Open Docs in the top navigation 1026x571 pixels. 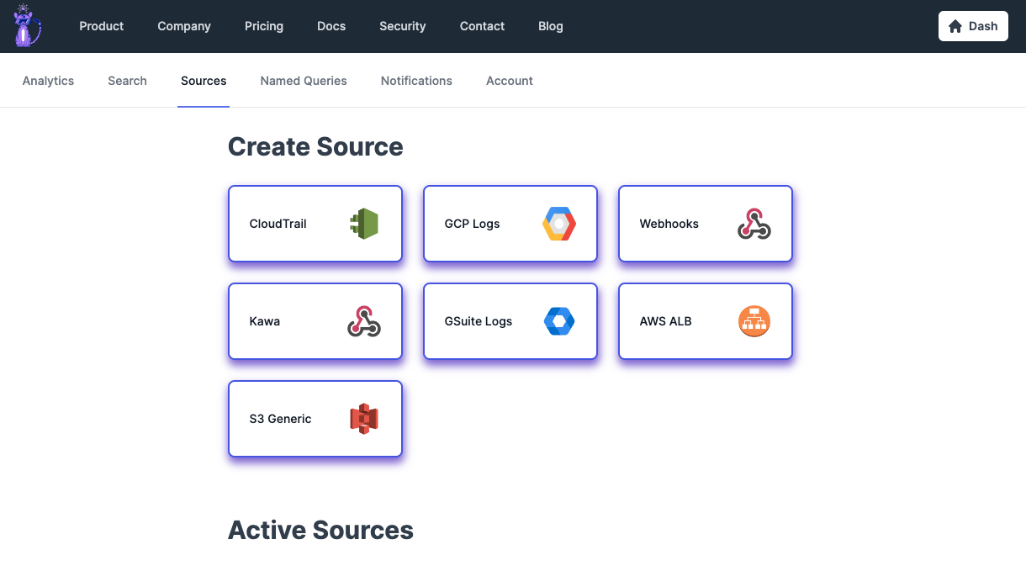(x=331, y=26)
